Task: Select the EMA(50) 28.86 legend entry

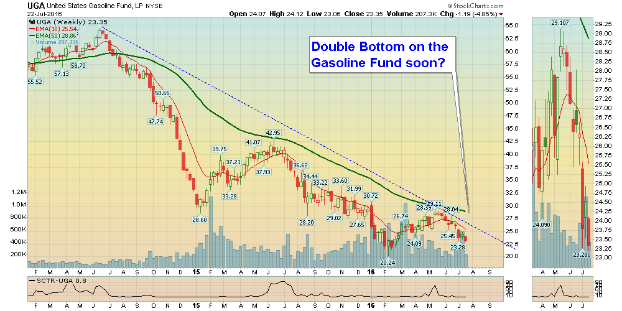Action: click(52, 35)
